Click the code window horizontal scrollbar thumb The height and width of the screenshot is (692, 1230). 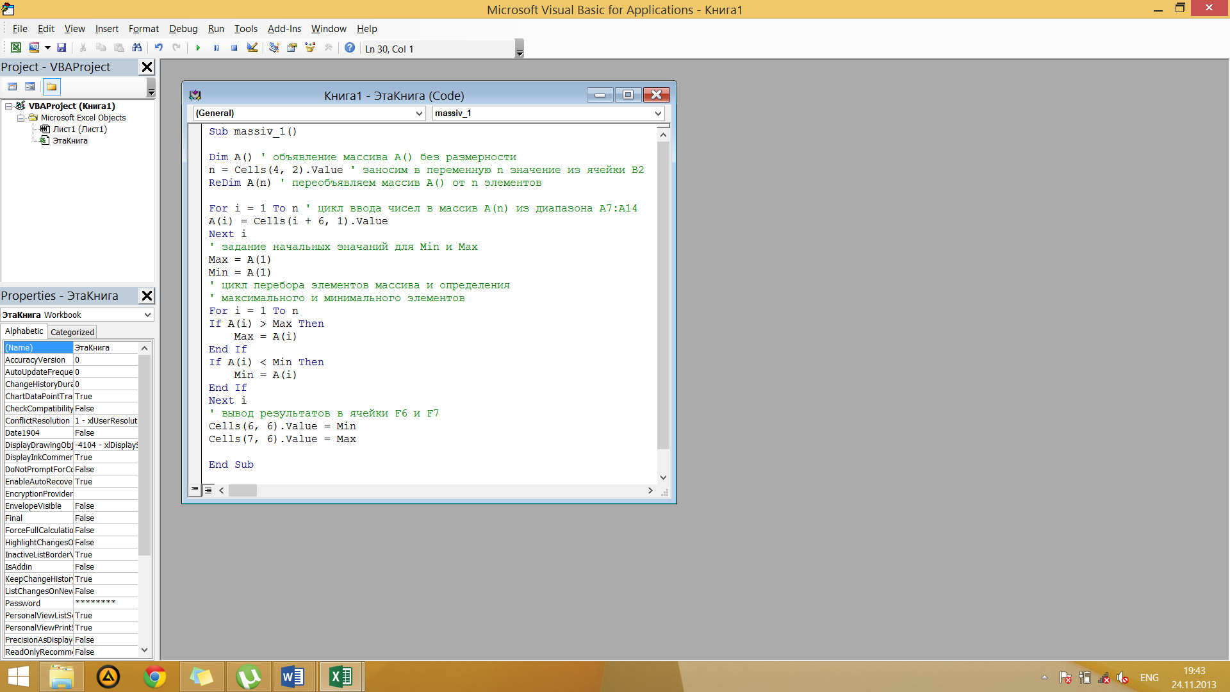tap(243, 490)
